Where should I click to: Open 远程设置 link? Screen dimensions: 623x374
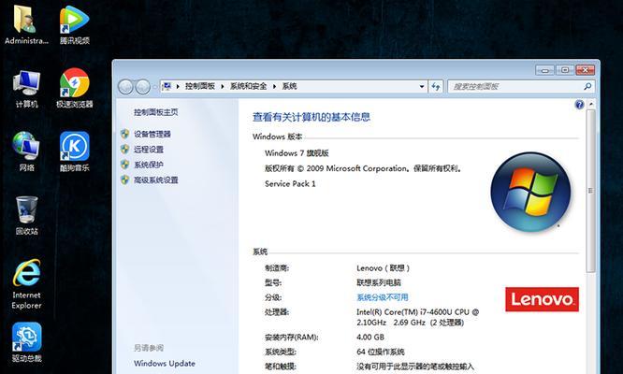click(149, 150)
